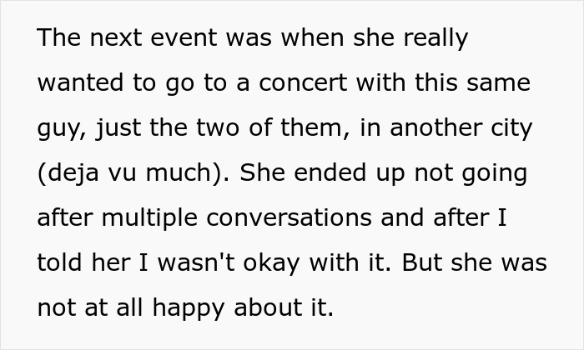Click the word "city"
Image resolution: width=584 pixels, height=350 pixels.
(x=511, y=129)
